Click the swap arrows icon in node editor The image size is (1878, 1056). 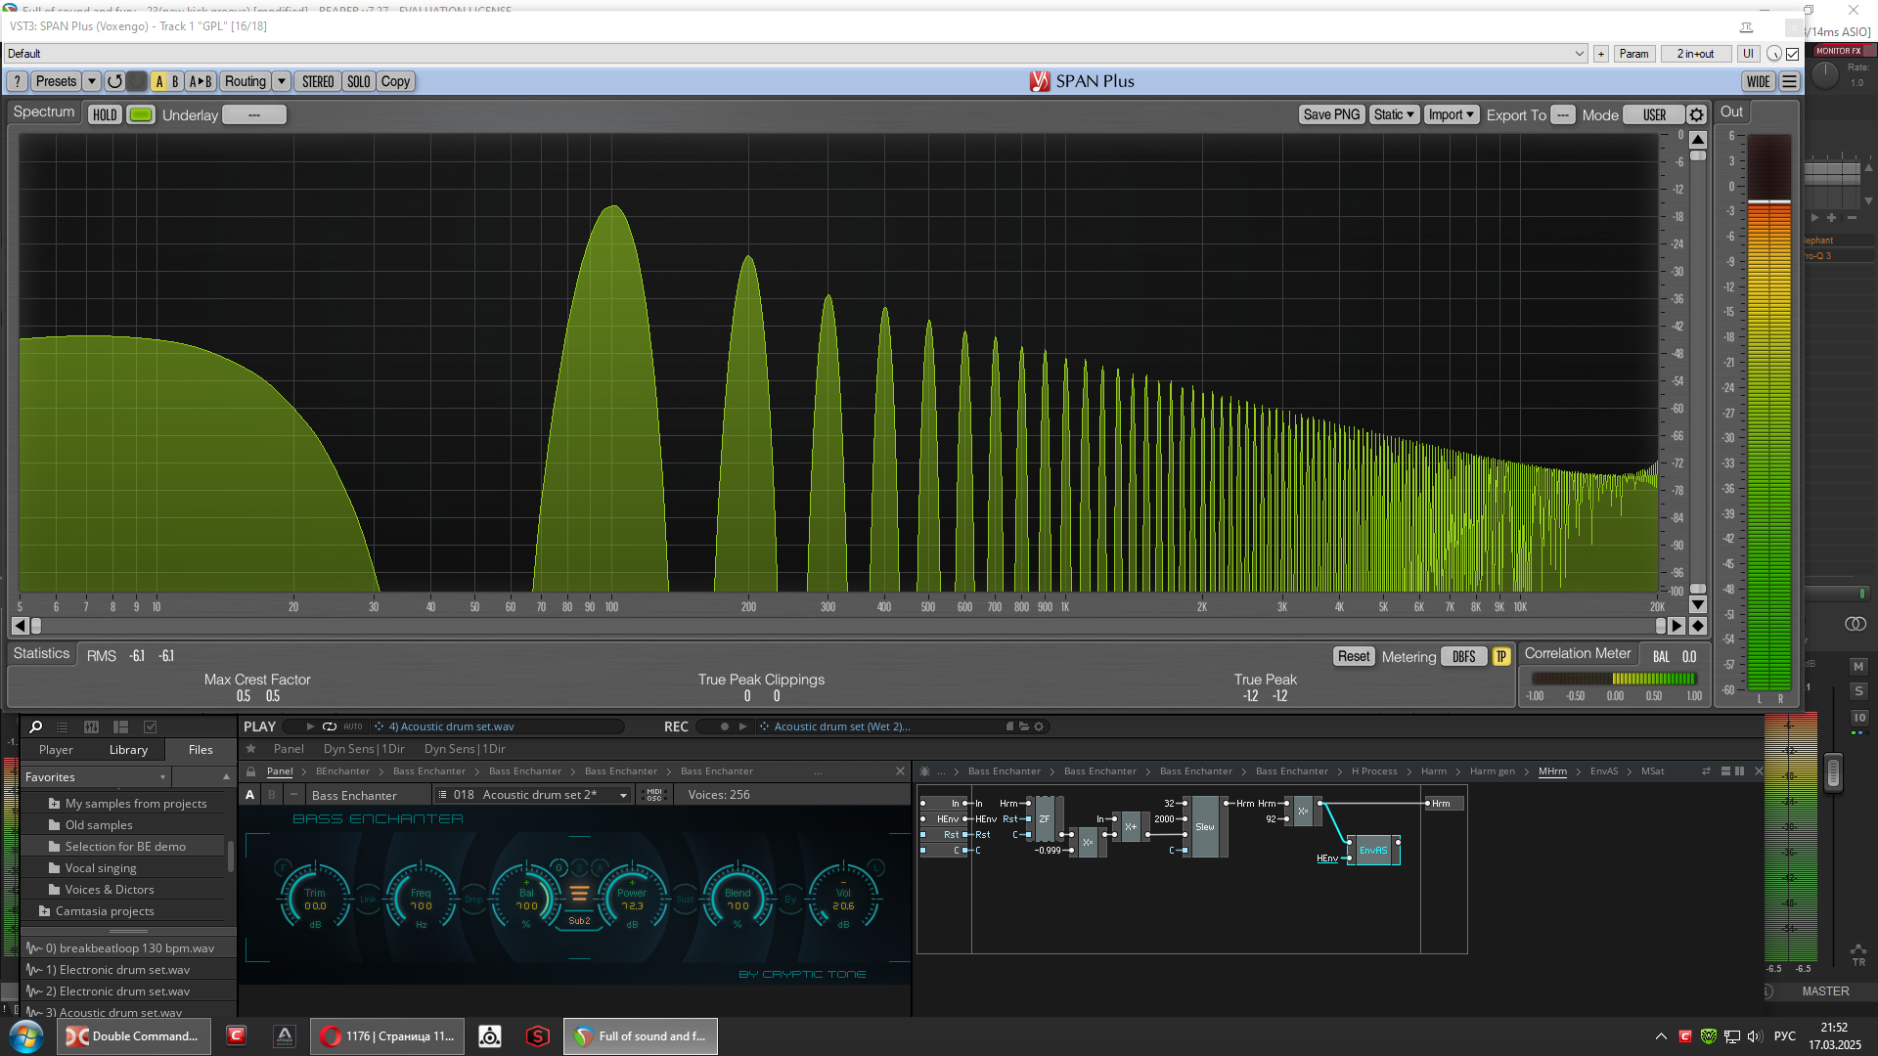pyautogui.click(x=1706, y=771)
